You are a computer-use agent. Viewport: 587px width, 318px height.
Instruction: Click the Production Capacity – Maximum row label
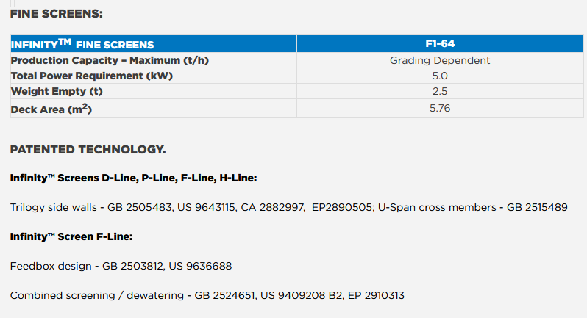(110, 61)
